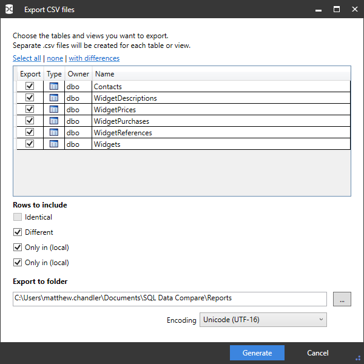364x364 pixels.
Task: Click the 'with differences' link
Action: 94,58
